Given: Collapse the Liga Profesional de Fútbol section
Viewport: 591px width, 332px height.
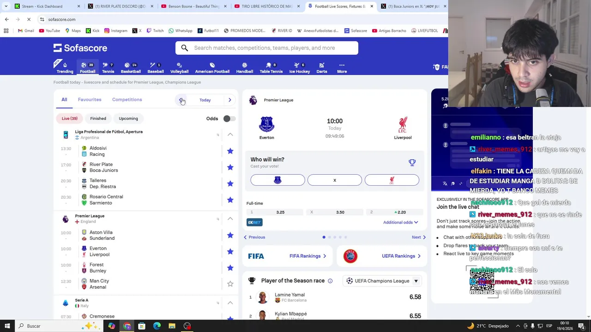Looking at the screenshot, I should click(230, 135).
